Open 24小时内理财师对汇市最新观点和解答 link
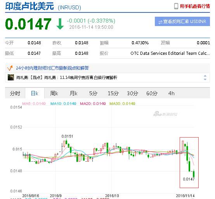This screenshot has height=199, width=215. coord(52,68)
